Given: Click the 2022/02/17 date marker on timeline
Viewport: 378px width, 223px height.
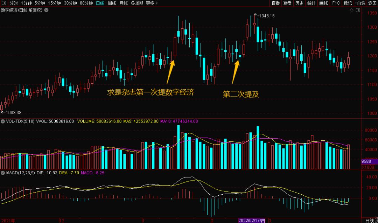Looking at the screenshot, I should tap(252, 221).
